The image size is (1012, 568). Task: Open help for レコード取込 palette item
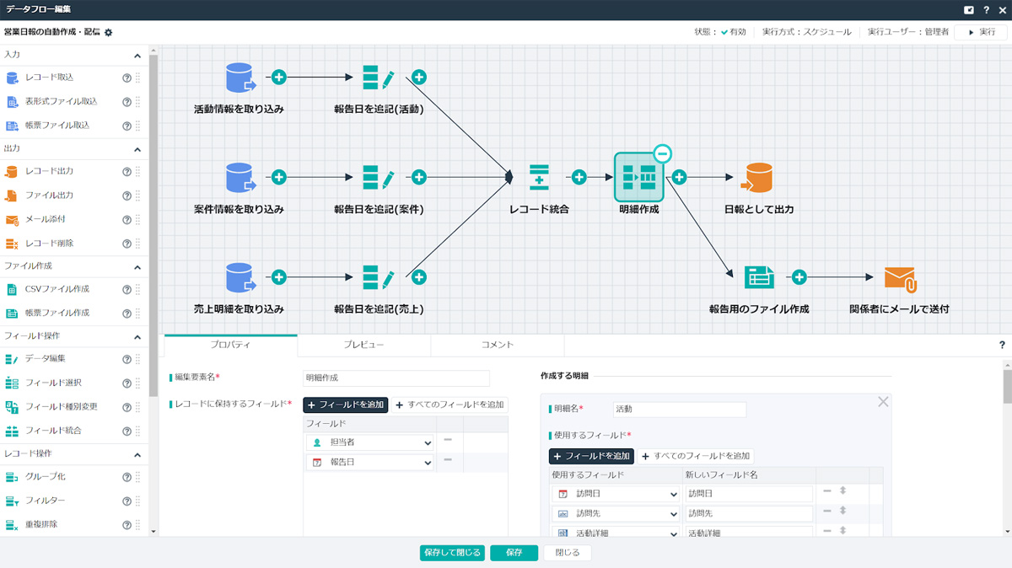126,78
